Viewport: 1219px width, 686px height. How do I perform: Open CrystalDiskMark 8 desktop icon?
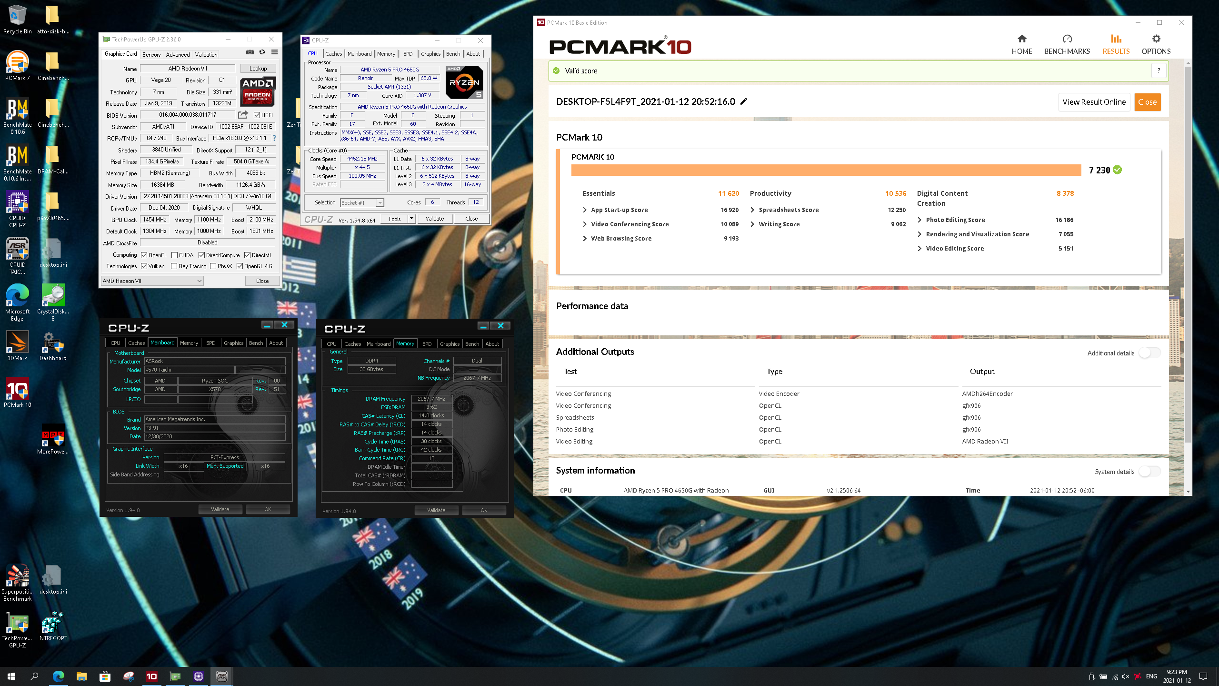(53, 303)
